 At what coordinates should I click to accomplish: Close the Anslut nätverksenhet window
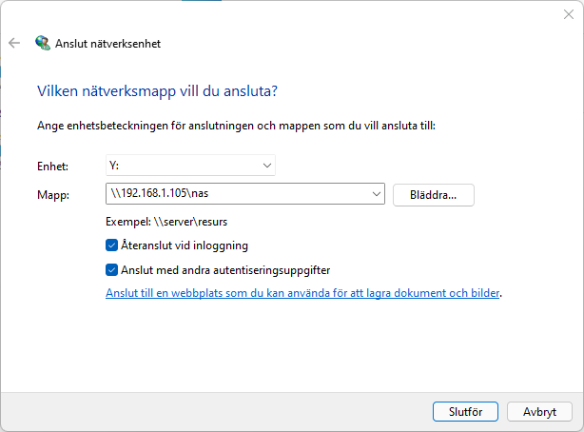click(568, 13)
